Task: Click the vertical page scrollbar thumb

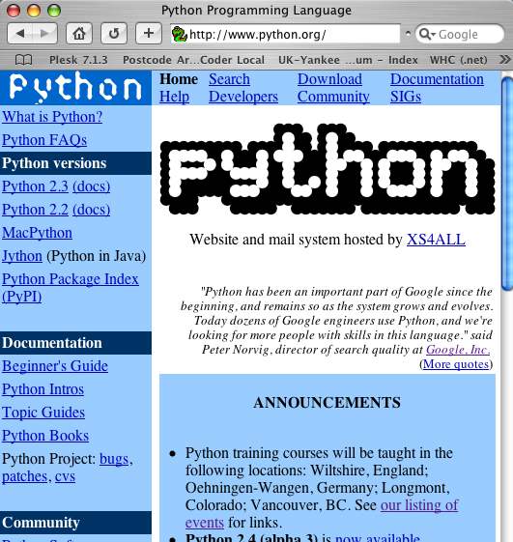Action: coord(508,184)
